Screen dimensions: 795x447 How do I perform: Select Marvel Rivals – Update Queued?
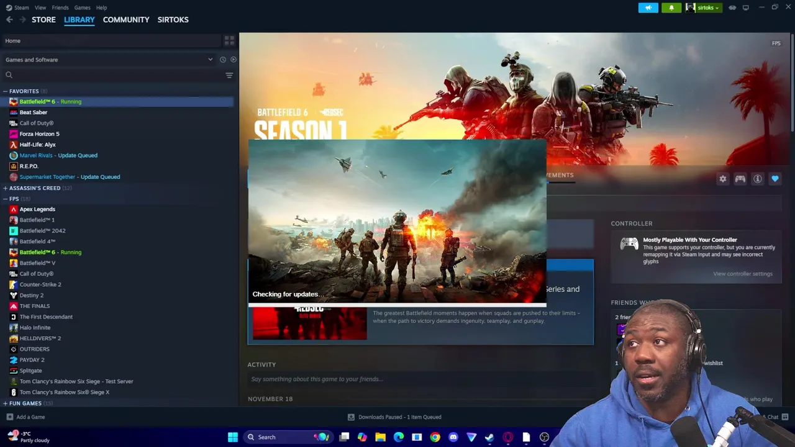[58, 155]
